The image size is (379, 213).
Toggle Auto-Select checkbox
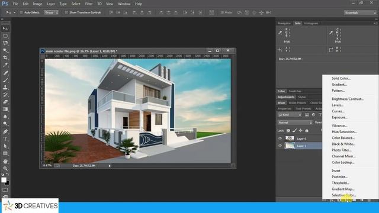click(x=21, y=12)
